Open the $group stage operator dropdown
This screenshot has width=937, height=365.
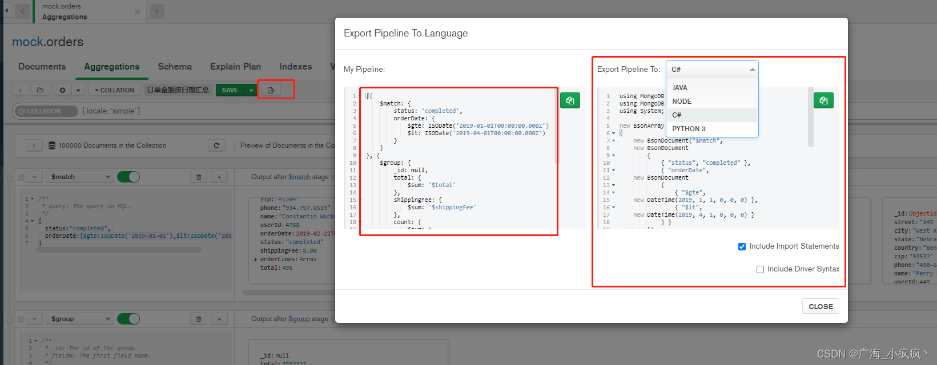pyautogui.click(x=79, y=319)
